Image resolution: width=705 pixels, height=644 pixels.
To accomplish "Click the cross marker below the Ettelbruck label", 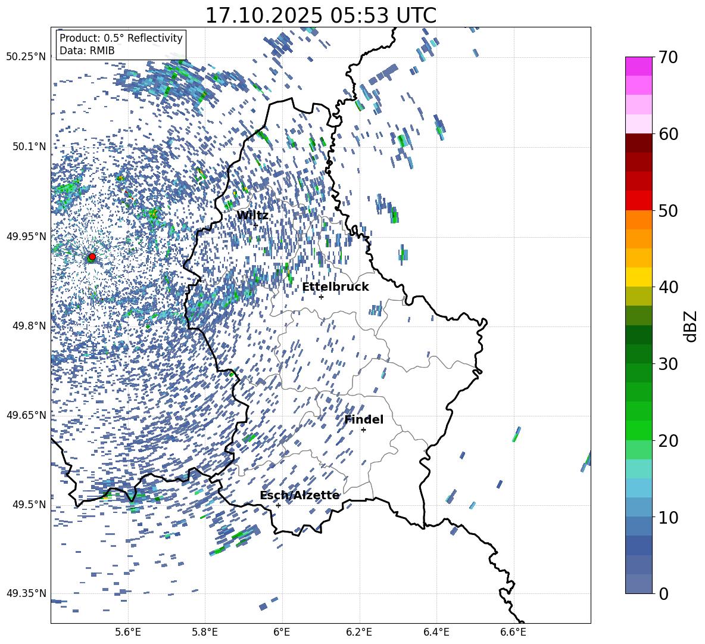I will coord(321,297).
